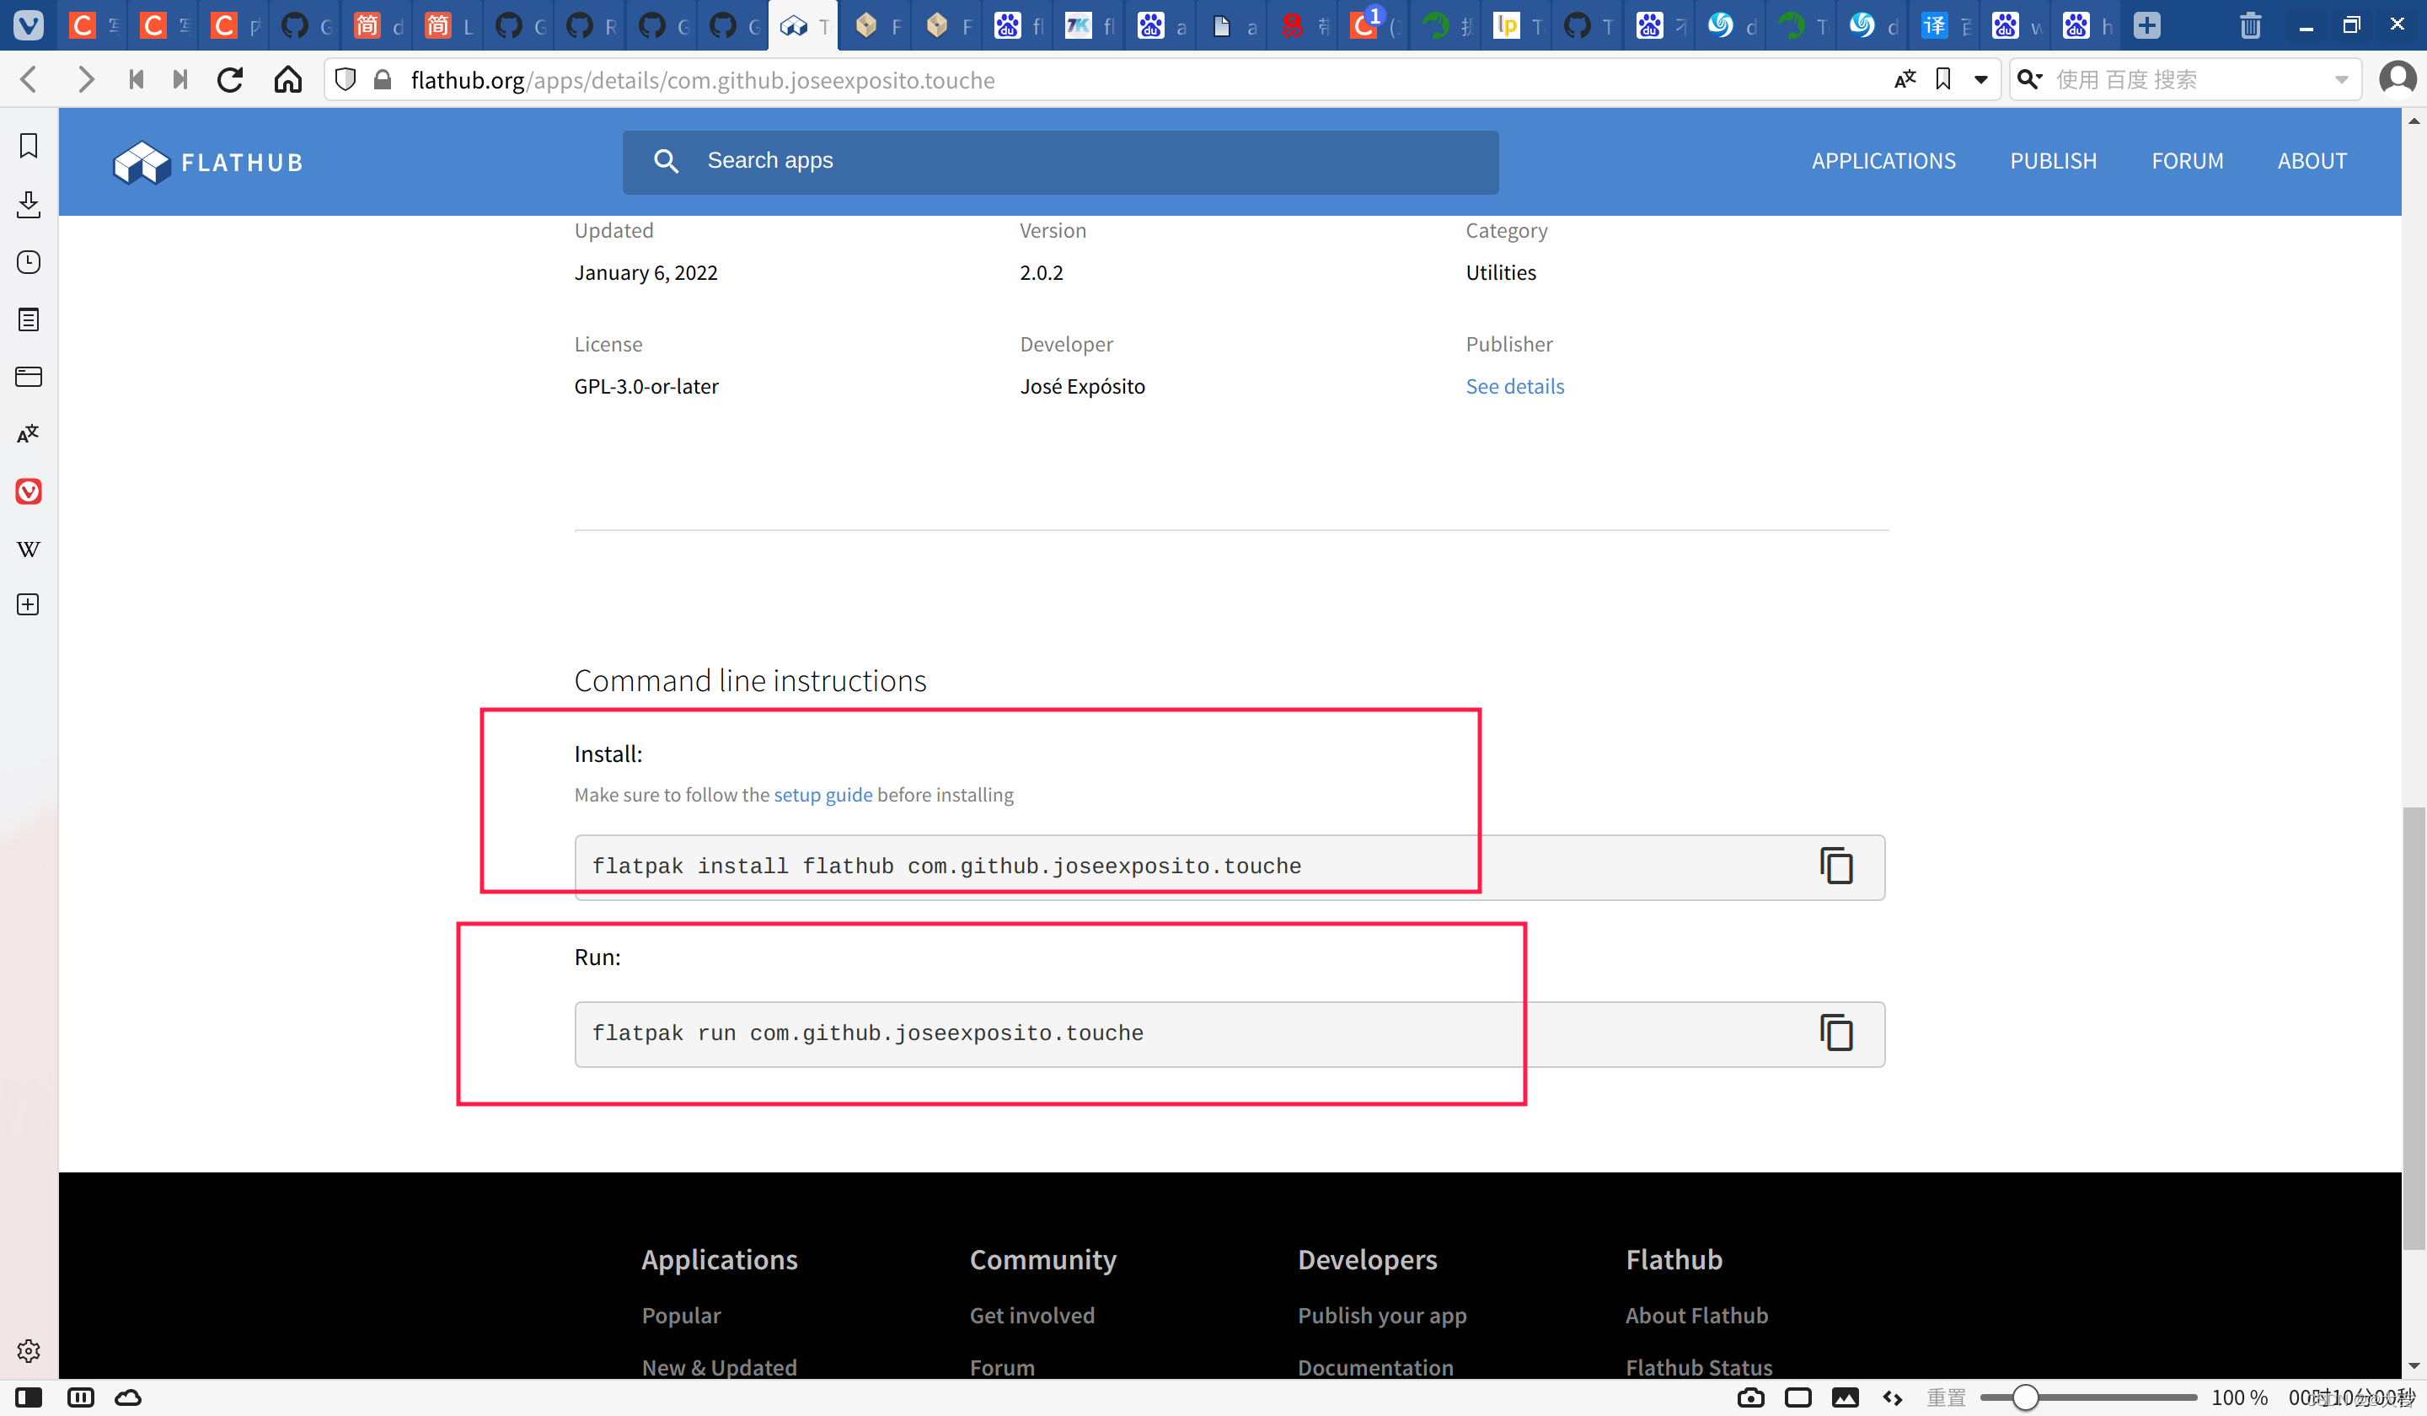This screenshot has width=2427, height=1416.
Task: Click the Baidu search input field
Action: (2183, 79)
